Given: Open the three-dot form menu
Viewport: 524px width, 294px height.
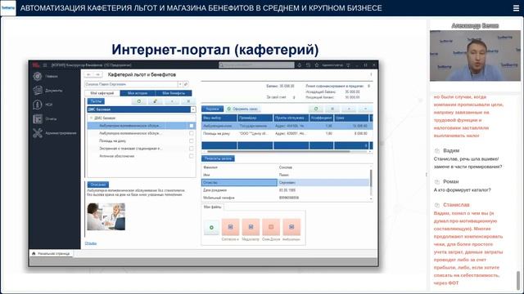Looking at the screenshot, I should point(371,74).
